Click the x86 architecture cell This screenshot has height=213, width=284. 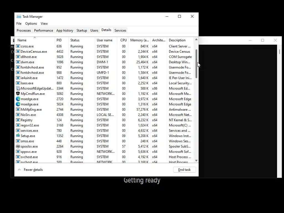pyautogui.click(x=155, y=88)
